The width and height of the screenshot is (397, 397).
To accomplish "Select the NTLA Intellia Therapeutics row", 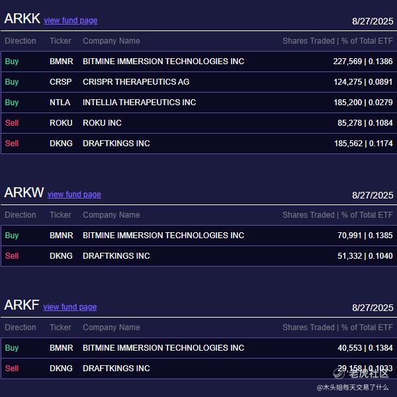I will click(198, 103).
